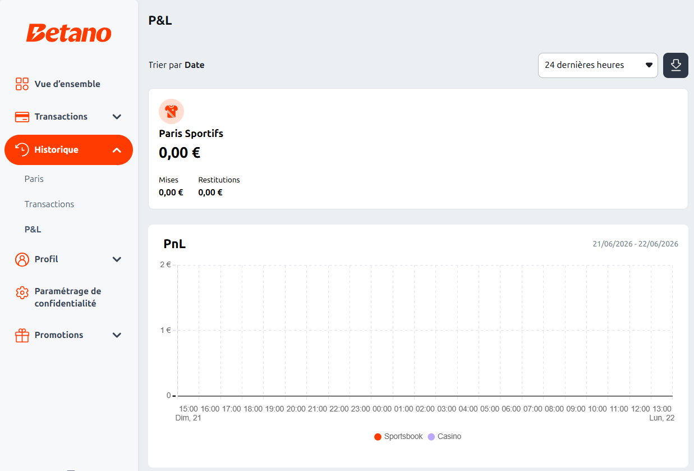Collapse the Historique section chevron
The image size is (694, 471).
point(117,150)
